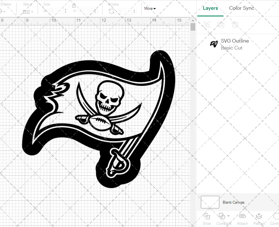Toggle the size lock aspect ratio icon
279x227 pixels.
click(74, 6)
